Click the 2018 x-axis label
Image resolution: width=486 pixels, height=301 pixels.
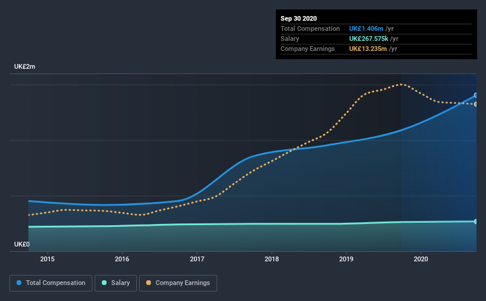coord(272,259)
